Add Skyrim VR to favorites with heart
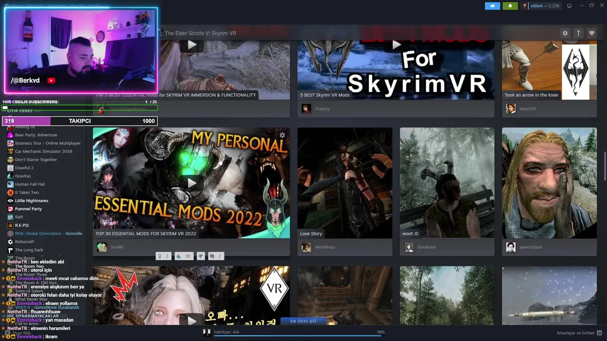The width and height of the screenshot is (607, 341). [591, 33]
